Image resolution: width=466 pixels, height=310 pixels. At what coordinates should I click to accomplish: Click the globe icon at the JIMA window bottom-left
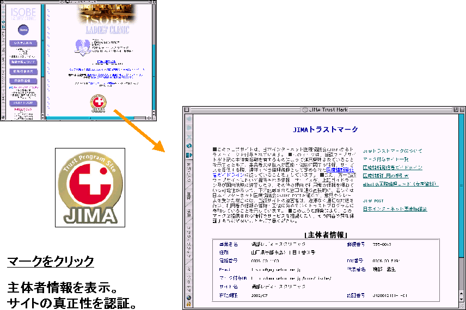click(x=188, y=297)
